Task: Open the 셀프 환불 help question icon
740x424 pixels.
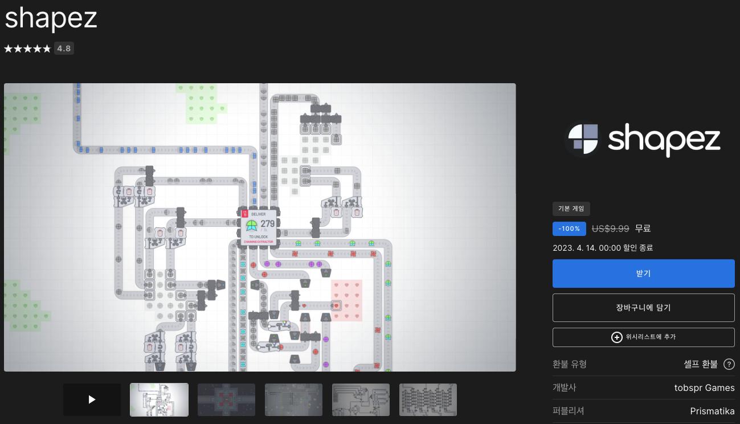Action: coord(729,364)
